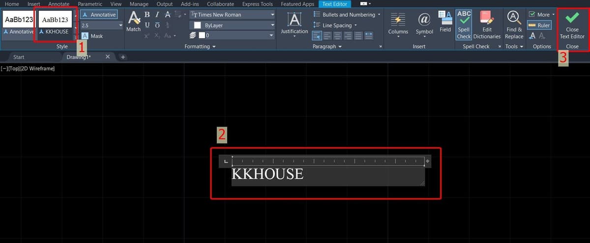This screenshot has height=243, width=590.
Task: Open Spell Check settings launcher arrow
Action: pyautogui.click(x=499, y=47)
